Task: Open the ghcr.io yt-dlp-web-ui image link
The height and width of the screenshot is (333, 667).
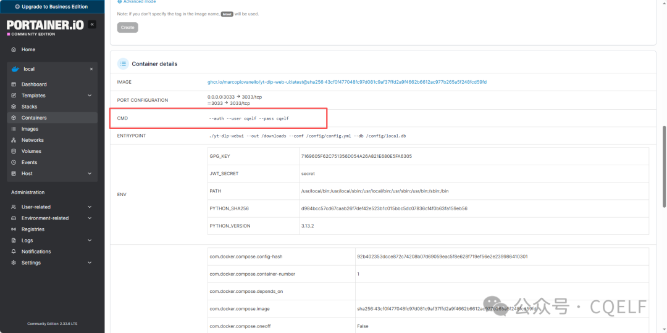Action: coord(346,82)
